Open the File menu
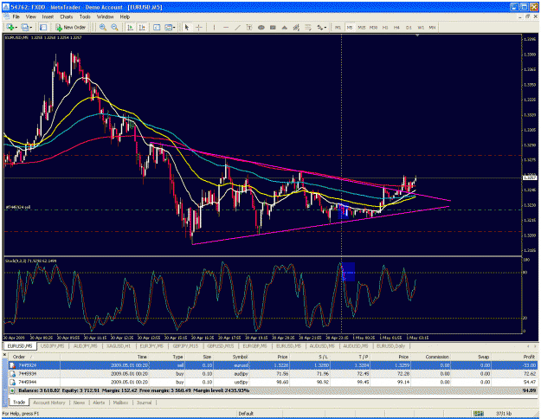 pos(16,16)
